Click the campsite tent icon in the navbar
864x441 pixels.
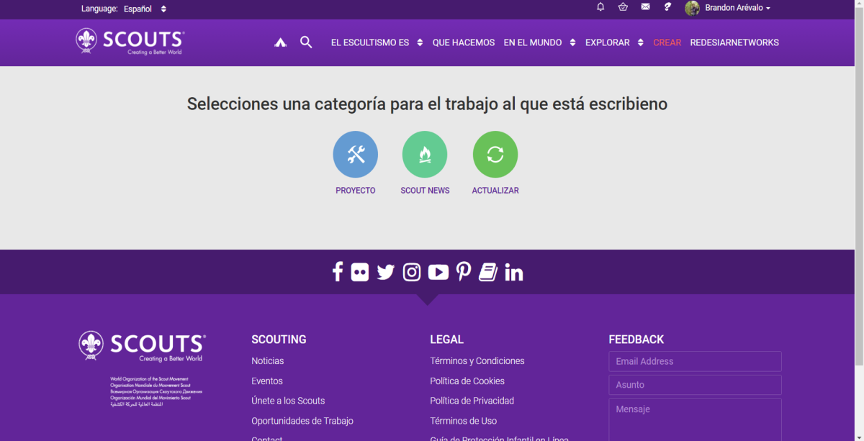tap(280, 42)
